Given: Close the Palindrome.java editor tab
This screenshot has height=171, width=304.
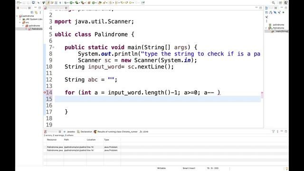Looking at the screenshot, I should (66, 8).
